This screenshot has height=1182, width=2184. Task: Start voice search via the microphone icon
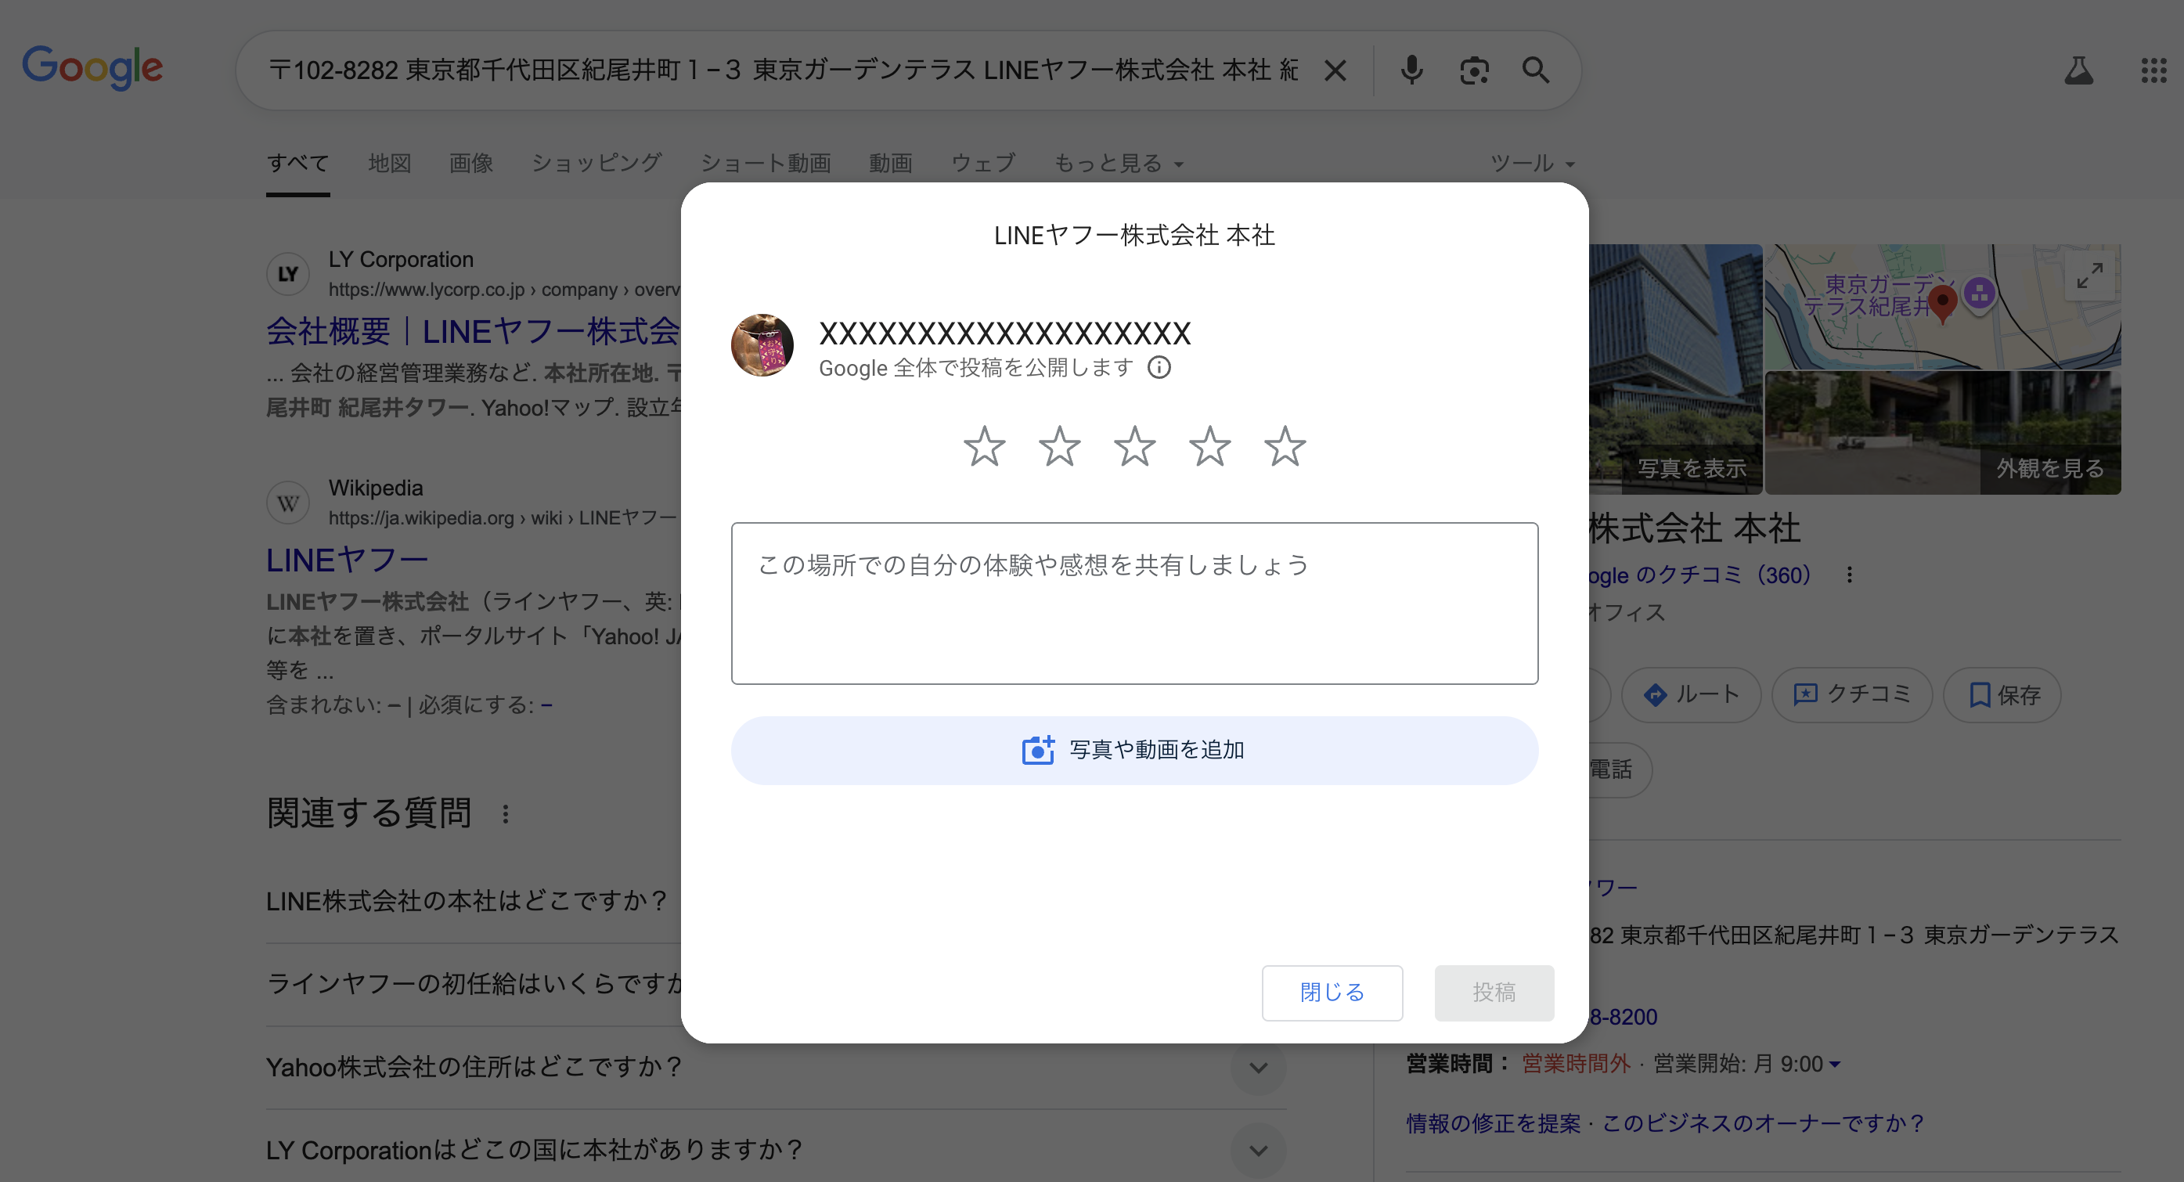pos(1411,70)
